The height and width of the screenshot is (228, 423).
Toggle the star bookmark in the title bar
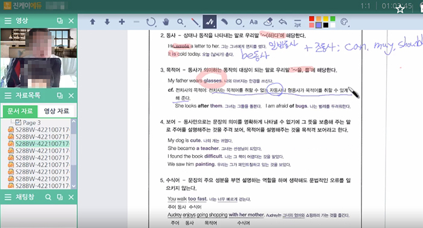point(400,9)
